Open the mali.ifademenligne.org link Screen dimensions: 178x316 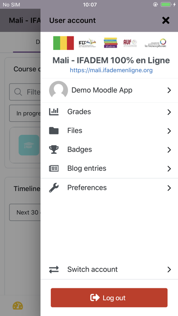(111, 70)
